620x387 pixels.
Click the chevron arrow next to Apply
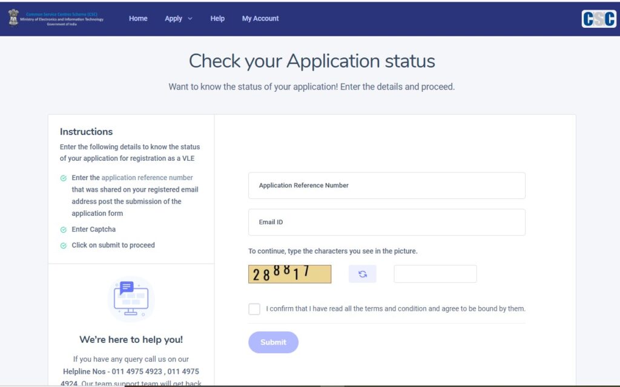(x=190, y=19)
